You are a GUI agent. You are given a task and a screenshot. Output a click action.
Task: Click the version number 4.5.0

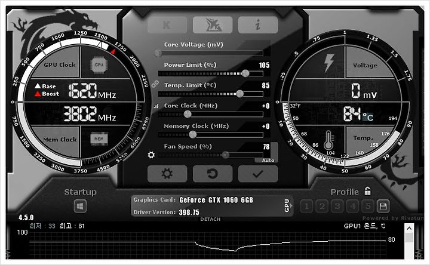26,218
